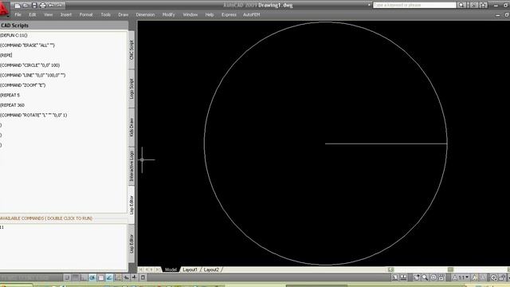The image size is (510, 287).
Task: Open the File menu
Action: 18,14
